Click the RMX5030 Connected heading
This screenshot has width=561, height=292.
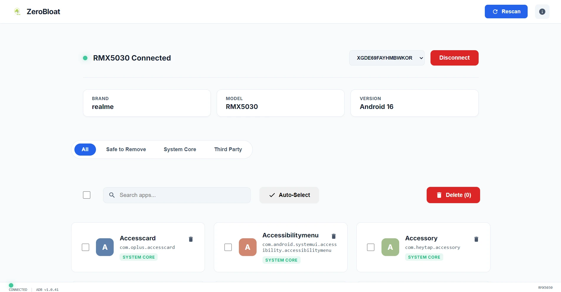pyautogui.click(x=132, y=58)
